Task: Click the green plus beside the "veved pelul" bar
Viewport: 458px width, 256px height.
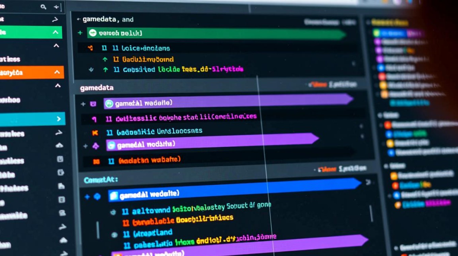Action: pos(80,33)
